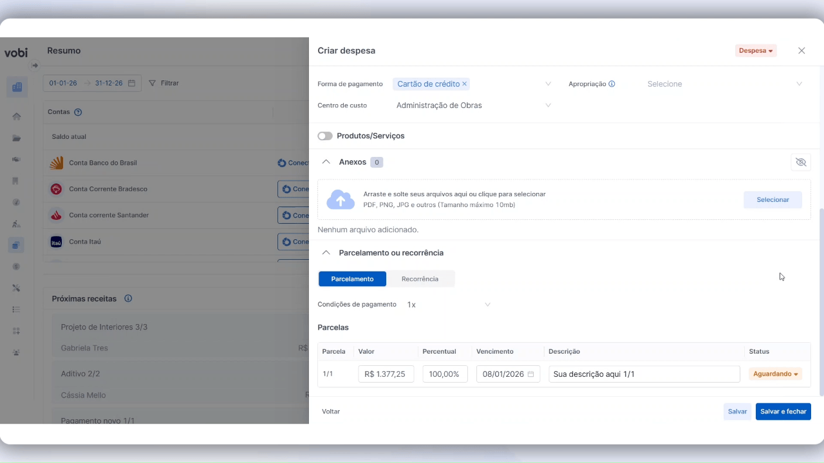Screen dimensions: 824x463
Task: Remove the Cartão de crédito tag
Action: (464, 84)
